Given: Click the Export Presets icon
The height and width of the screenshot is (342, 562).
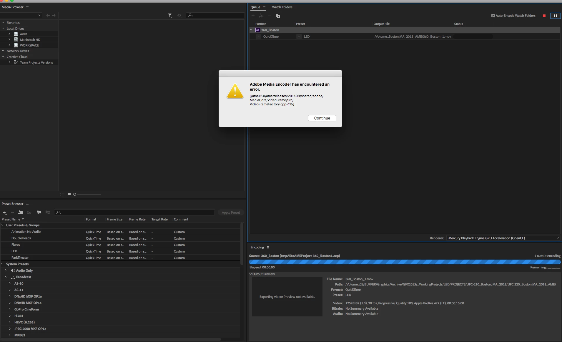Looking at the screenshot, I should [x=48, y=212].
